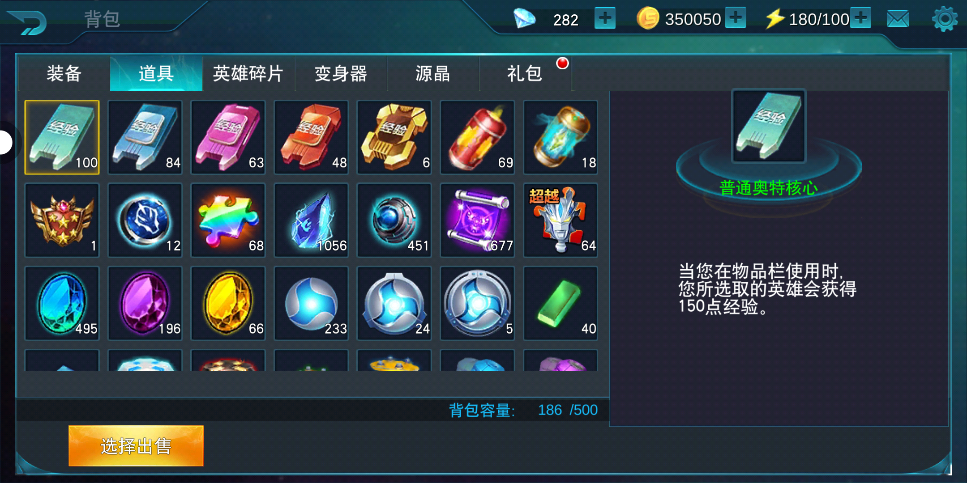Select the red firecracker item with 69
Screen dimensions: 967x483
[477, 137]
